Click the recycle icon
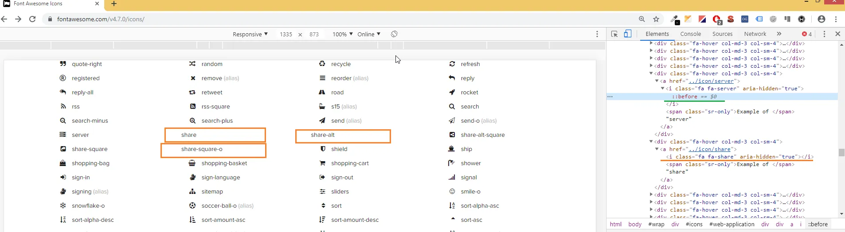Image resolution: width=845 pixels, height=232 pixels. click(322, 64)
